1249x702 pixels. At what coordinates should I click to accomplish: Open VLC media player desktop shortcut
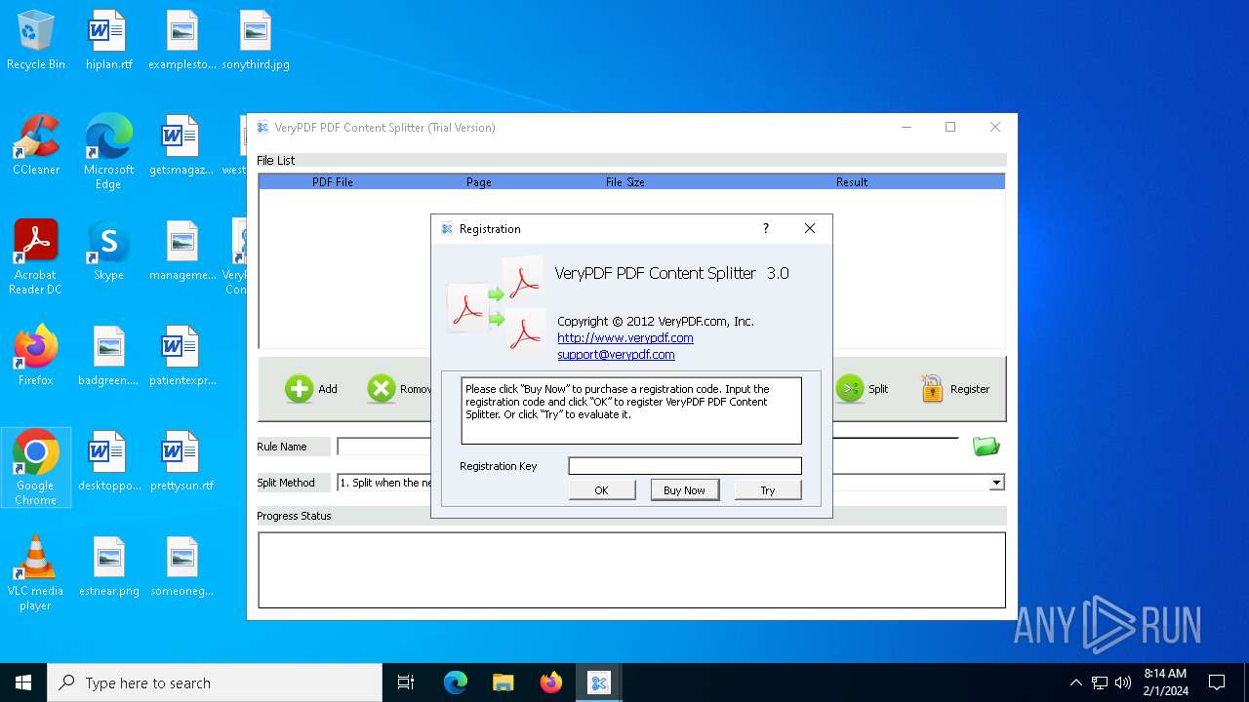[36, 574]
